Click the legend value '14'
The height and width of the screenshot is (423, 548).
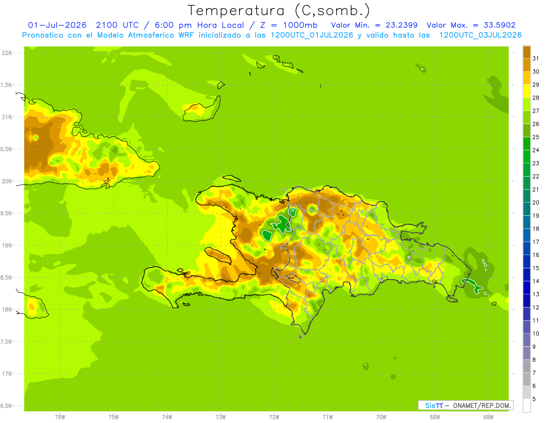[x=536, y=281]
